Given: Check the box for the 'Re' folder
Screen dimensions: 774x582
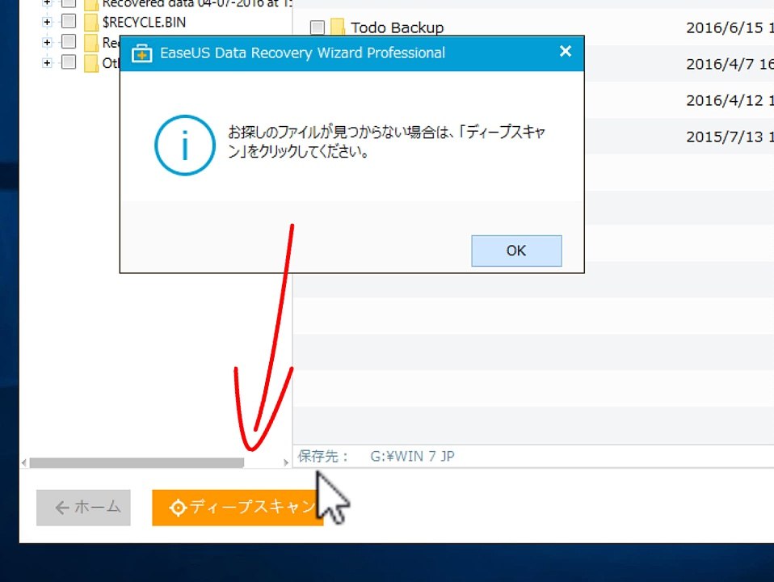Looking at the screenshot, I should click(69, 41).
